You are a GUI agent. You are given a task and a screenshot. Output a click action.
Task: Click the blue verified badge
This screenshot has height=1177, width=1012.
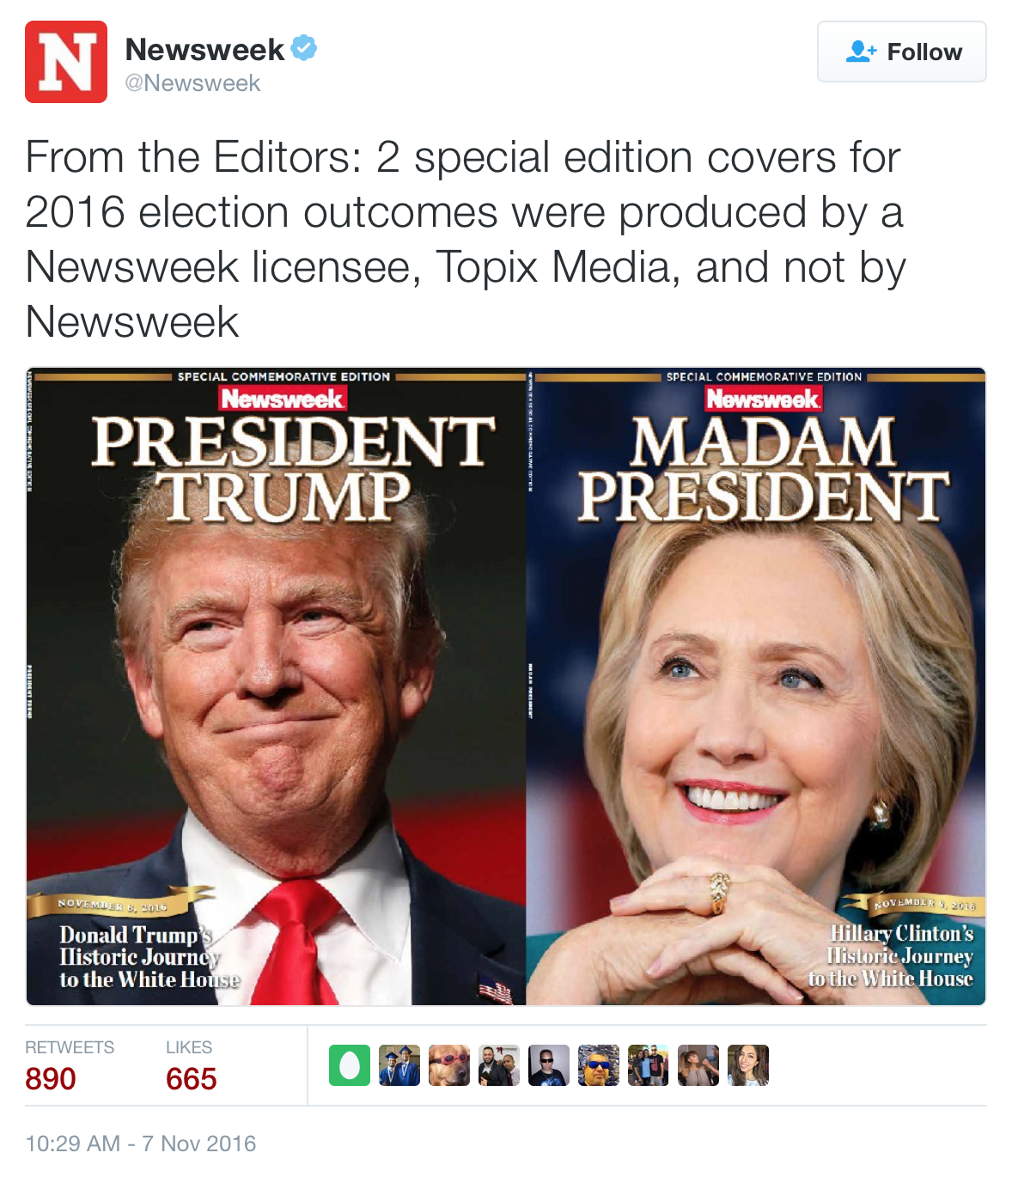[x=304, y=48]
